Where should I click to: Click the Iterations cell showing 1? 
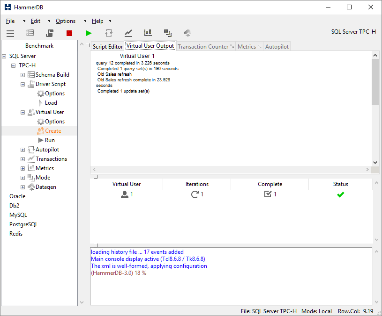click(x=197, y=194)
